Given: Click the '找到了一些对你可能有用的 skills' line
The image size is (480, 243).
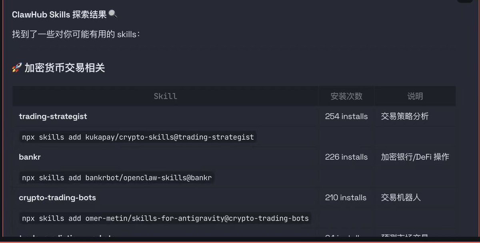Looking at the screenshot, I should (x=76, y=34).
